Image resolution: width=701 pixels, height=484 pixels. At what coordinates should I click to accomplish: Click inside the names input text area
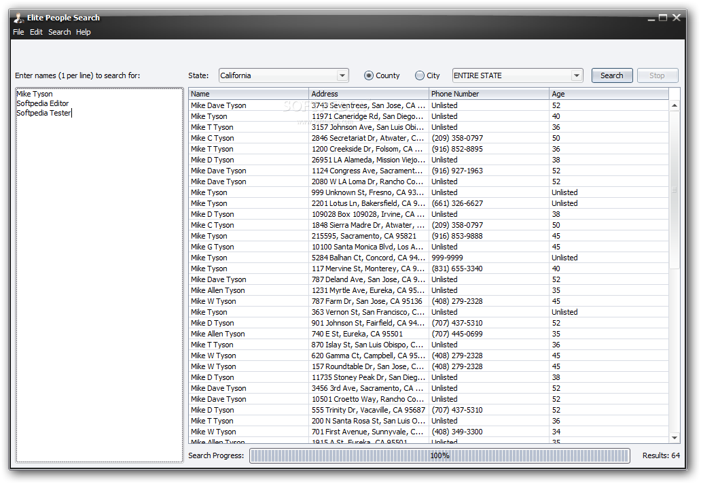(x=100, y=275)
